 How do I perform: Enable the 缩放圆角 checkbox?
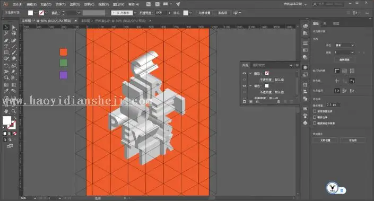[315, 117]
